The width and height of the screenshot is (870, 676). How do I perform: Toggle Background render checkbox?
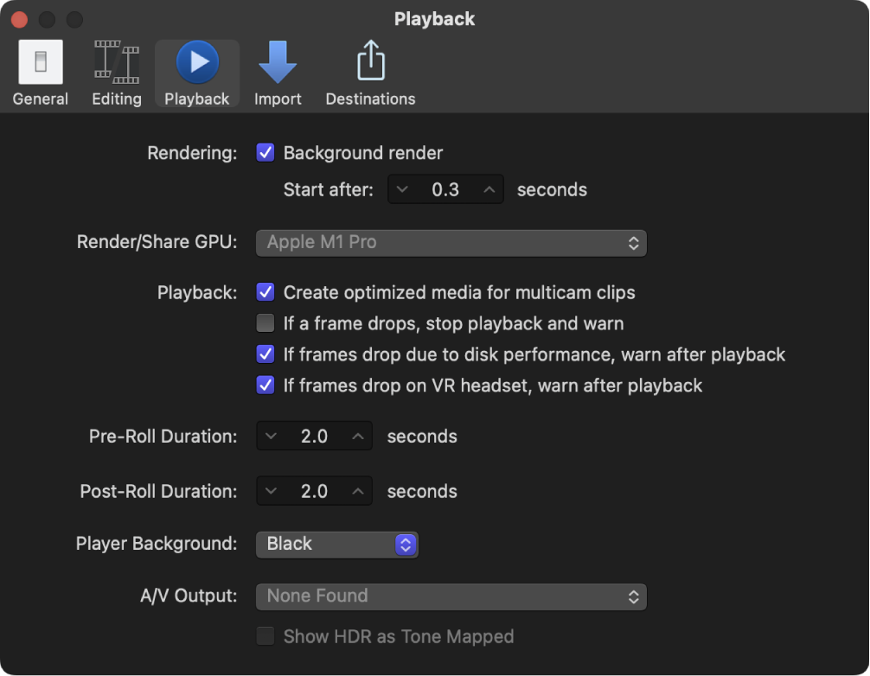[x=265, y=153]
